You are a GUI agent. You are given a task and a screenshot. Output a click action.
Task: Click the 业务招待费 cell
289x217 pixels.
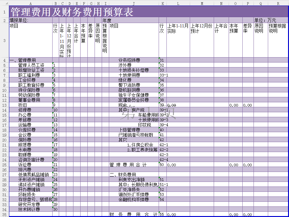point(129,60)
